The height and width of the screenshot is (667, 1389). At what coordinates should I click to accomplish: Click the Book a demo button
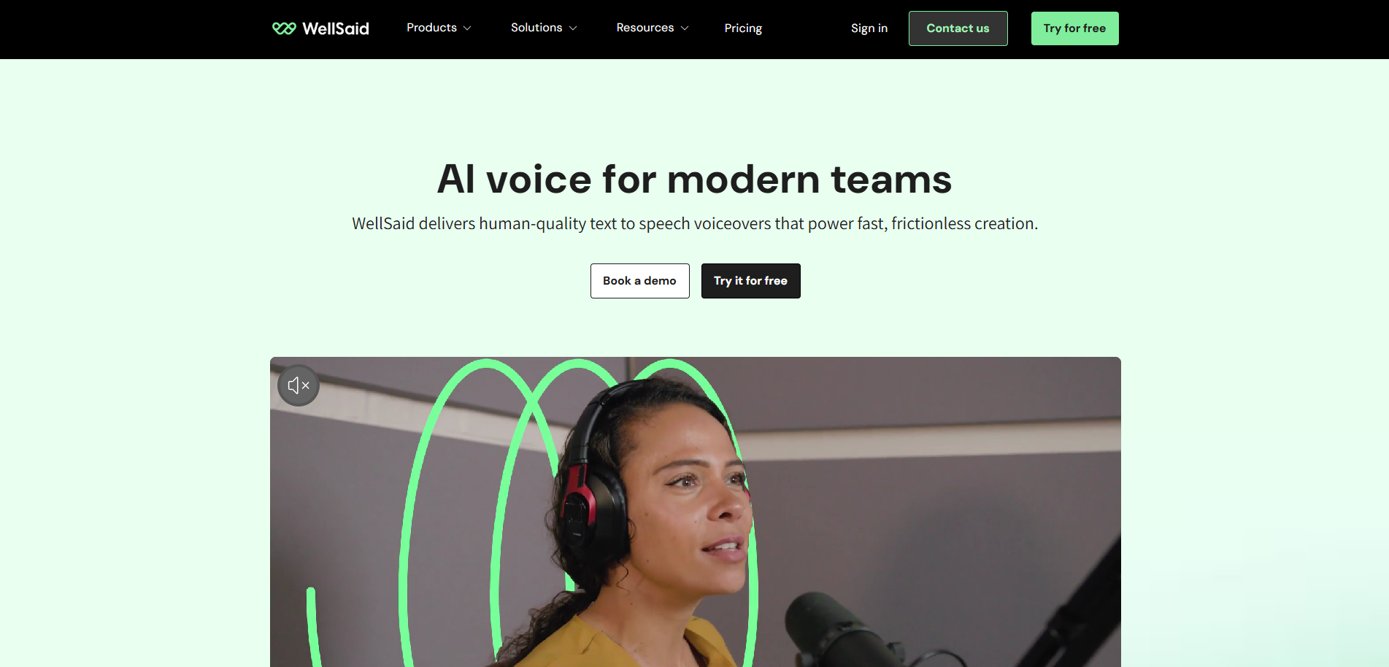click(639, 281)
